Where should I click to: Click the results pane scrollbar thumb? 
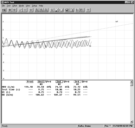[132, 84]
